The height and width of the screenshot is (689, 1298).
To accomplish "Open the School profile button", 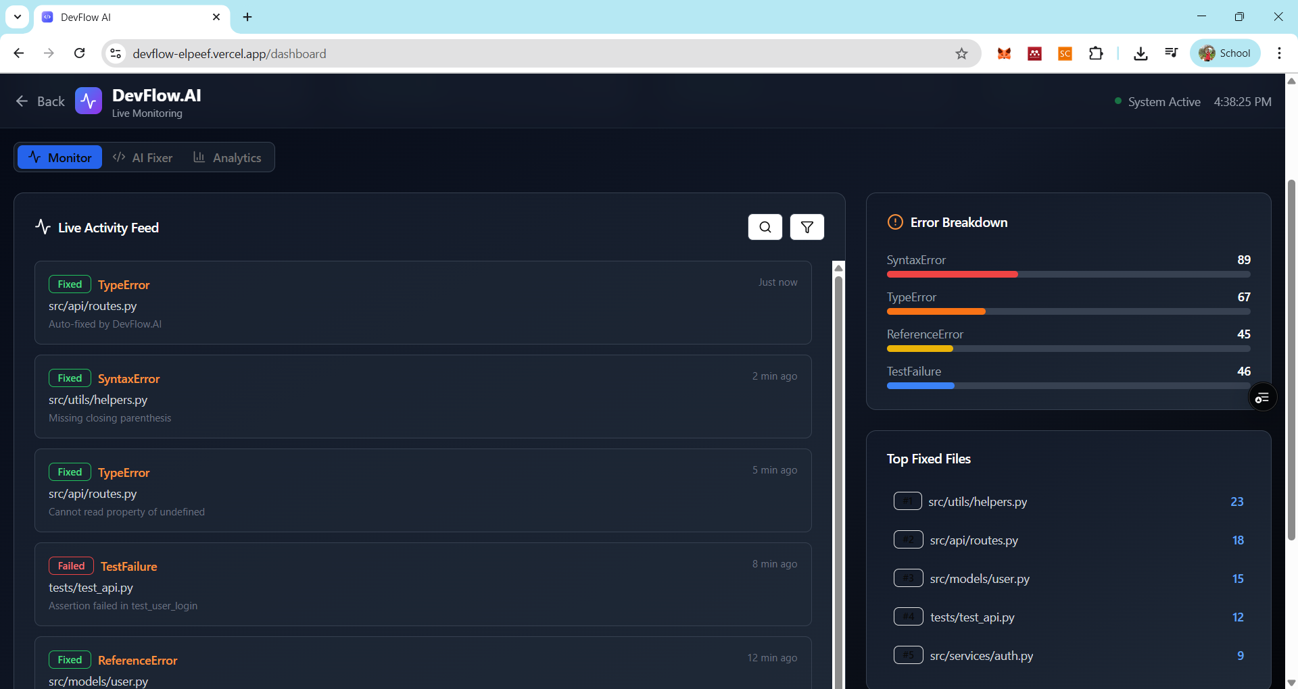I will pyautogui.click(x=1225, y=53).
